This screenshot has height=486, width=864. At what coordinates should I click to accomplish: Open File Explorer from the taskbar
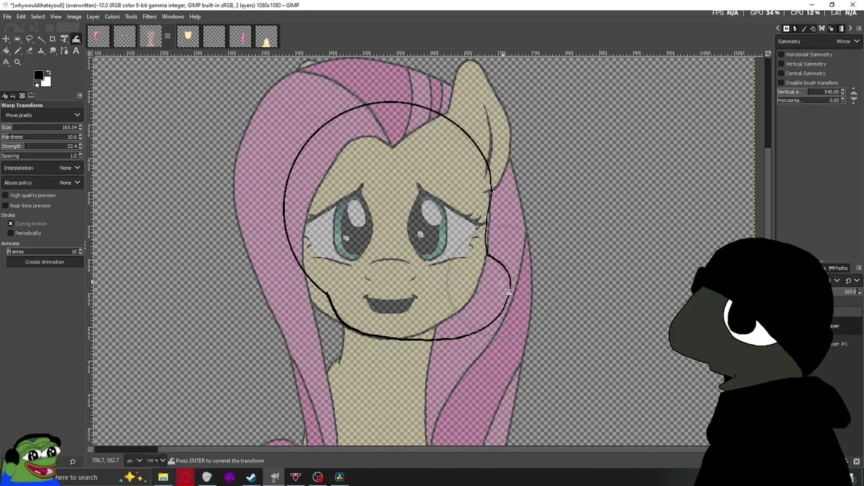pyautogui.click(x=163, y=477)
